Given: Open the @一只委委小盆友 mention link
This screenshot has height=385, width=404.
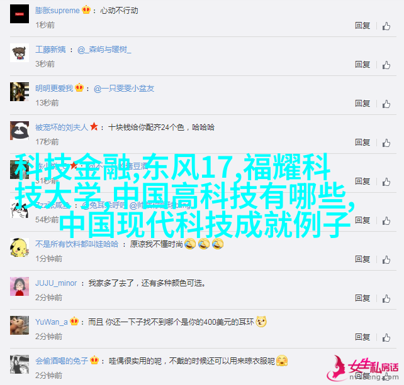Looking at the screenshot, I should tap(124, 89).
